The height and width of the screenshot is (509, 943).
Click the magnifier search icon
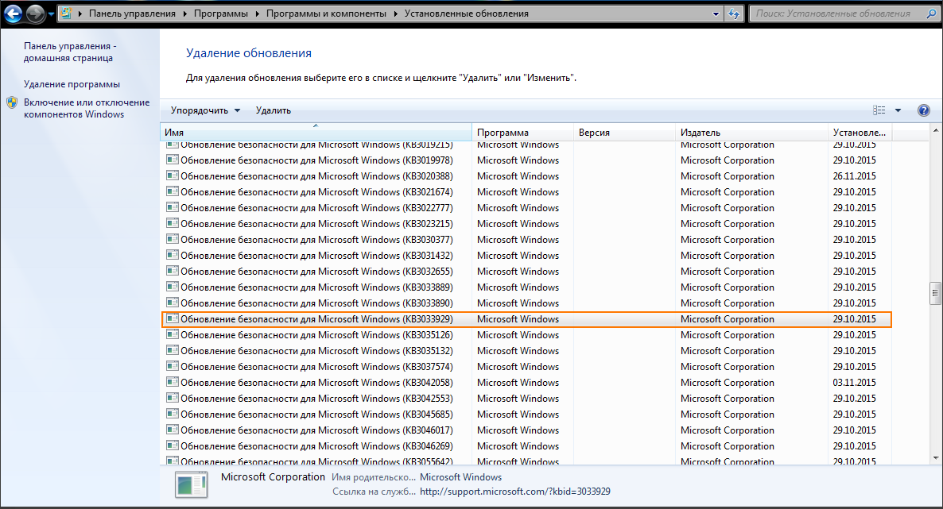point(932,13)
